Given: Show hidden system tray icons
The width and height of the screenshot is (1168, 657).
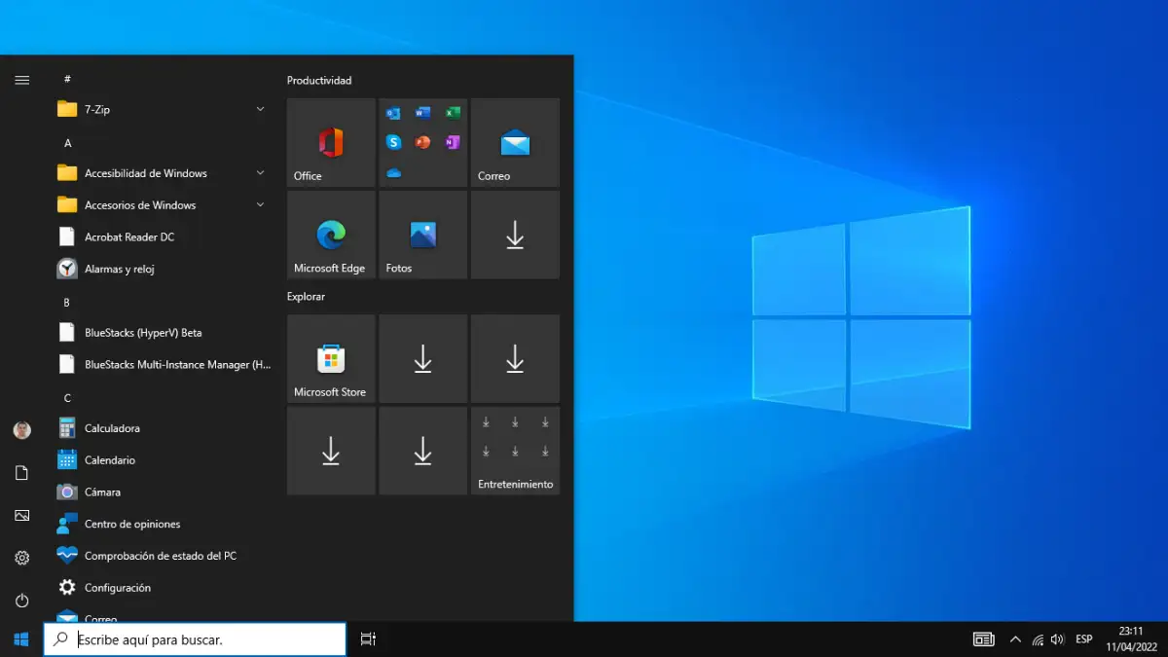Looking at the screenshot, I should [1015, 639].
